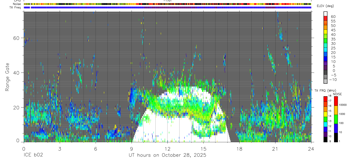
Task: Click the '-10' label on ELEV legend
Action: (x=333, y=79)
